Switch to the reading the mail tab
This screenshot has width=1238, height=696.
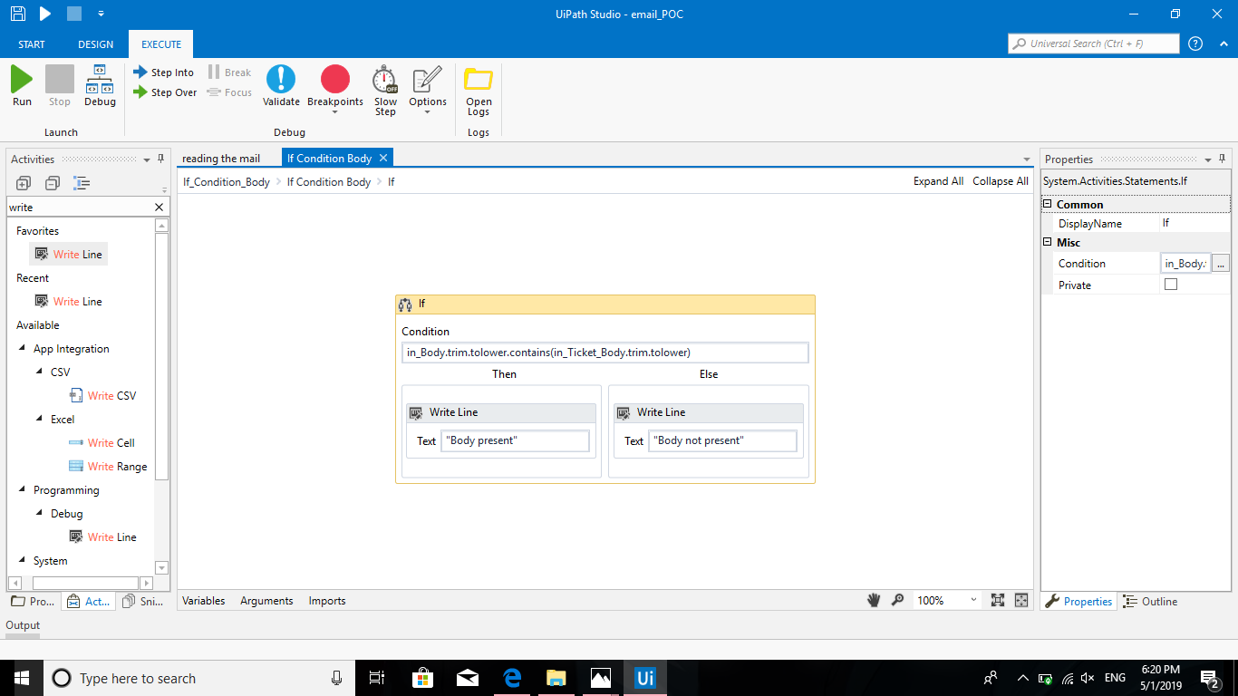pyautogui.click(x=221, y=159)
